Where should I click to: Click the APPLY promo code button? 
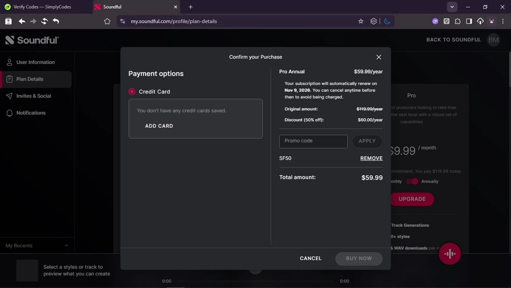click(367, 141)
